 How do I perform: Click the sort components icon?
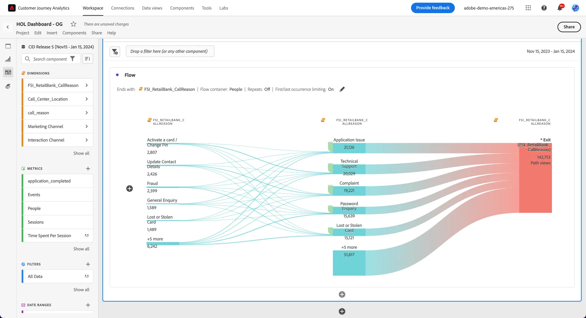point(87,59)
